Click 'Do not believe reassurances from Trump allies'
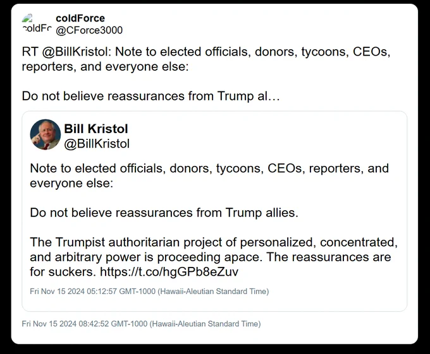430x354 pixels. 164,213
